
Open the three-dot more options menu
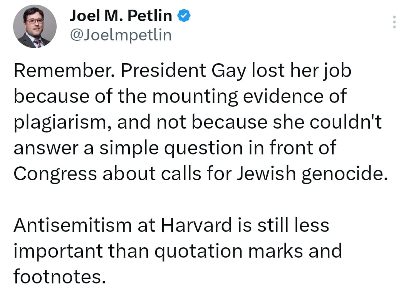tap(394, 22)
